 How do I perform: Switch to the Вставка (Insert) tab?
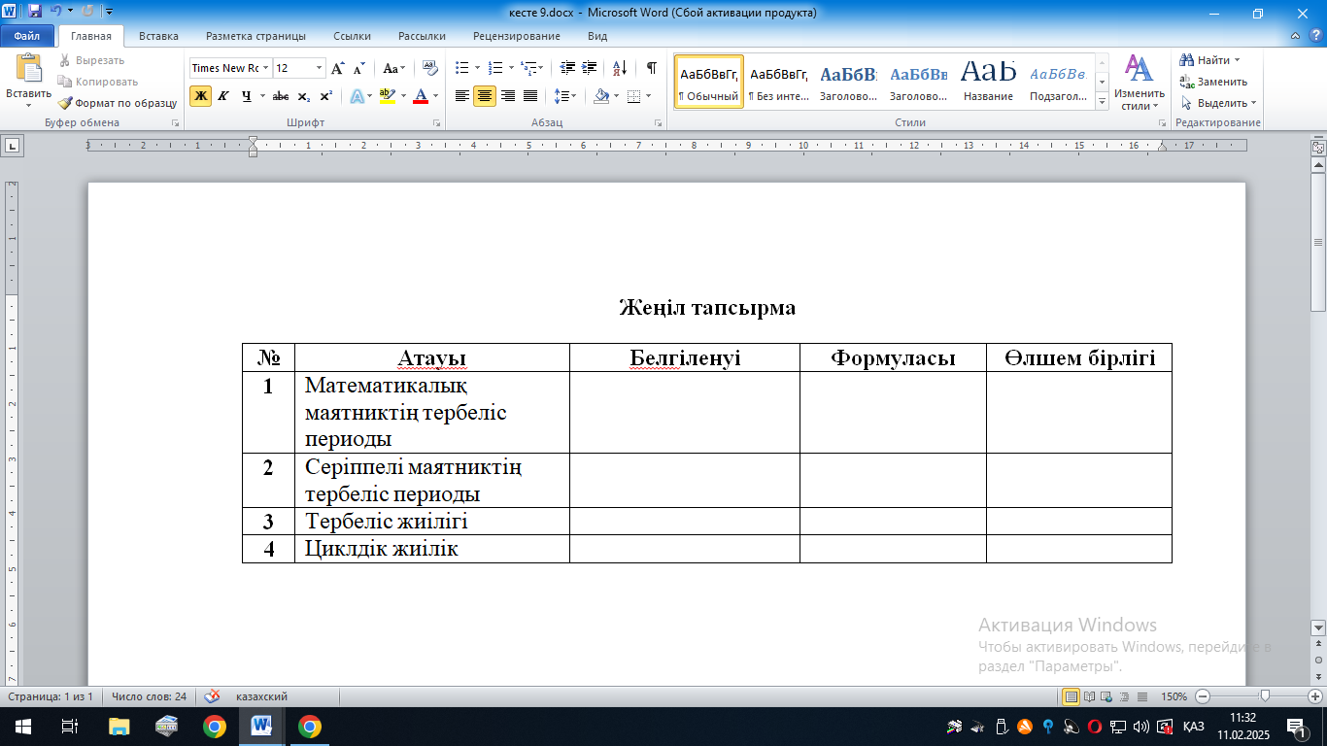(158, 36)
